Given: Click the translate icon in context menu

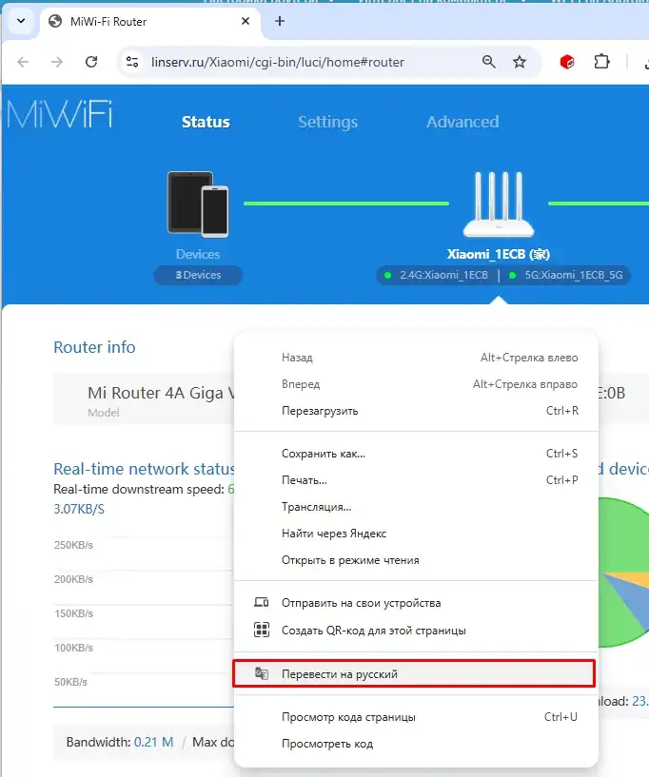Looking at the screenshot, I should [x=262, y=673].
